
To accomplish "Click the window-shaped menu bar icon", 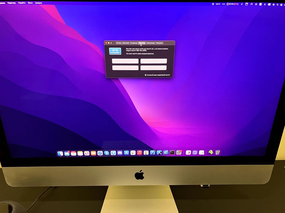I will [x=247, y=4].
